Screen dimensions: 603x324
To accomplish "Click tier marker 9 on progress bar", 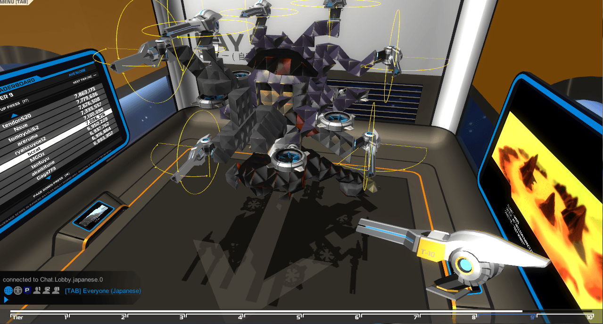I will 532,317.
